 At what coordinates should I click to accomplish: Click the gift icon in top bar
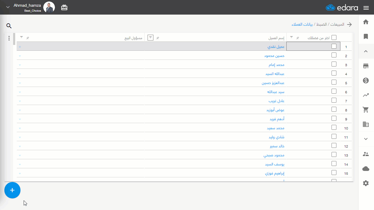[64, 8]
